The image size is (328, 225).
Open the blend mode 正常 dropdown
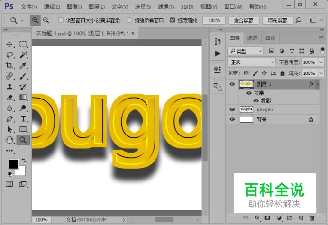click(x=251, y=62)
